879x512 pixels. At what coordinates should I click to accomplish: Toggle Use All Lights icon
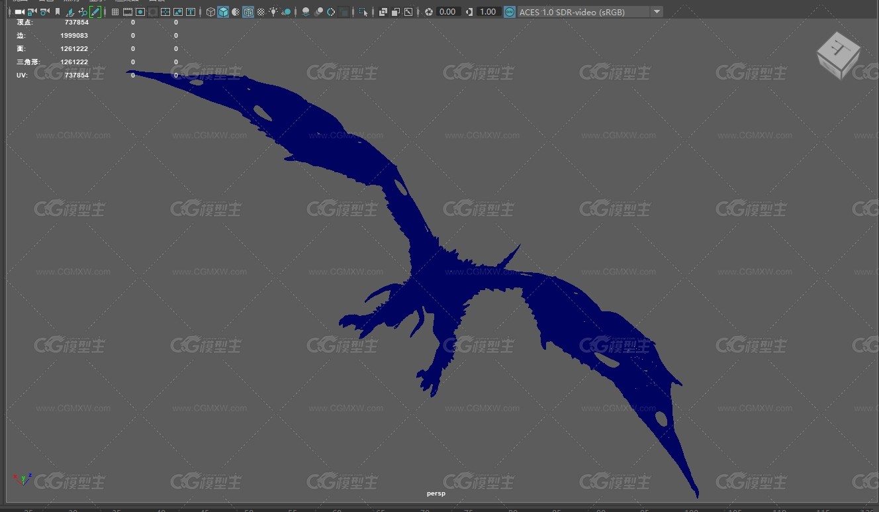pos(273,12)
